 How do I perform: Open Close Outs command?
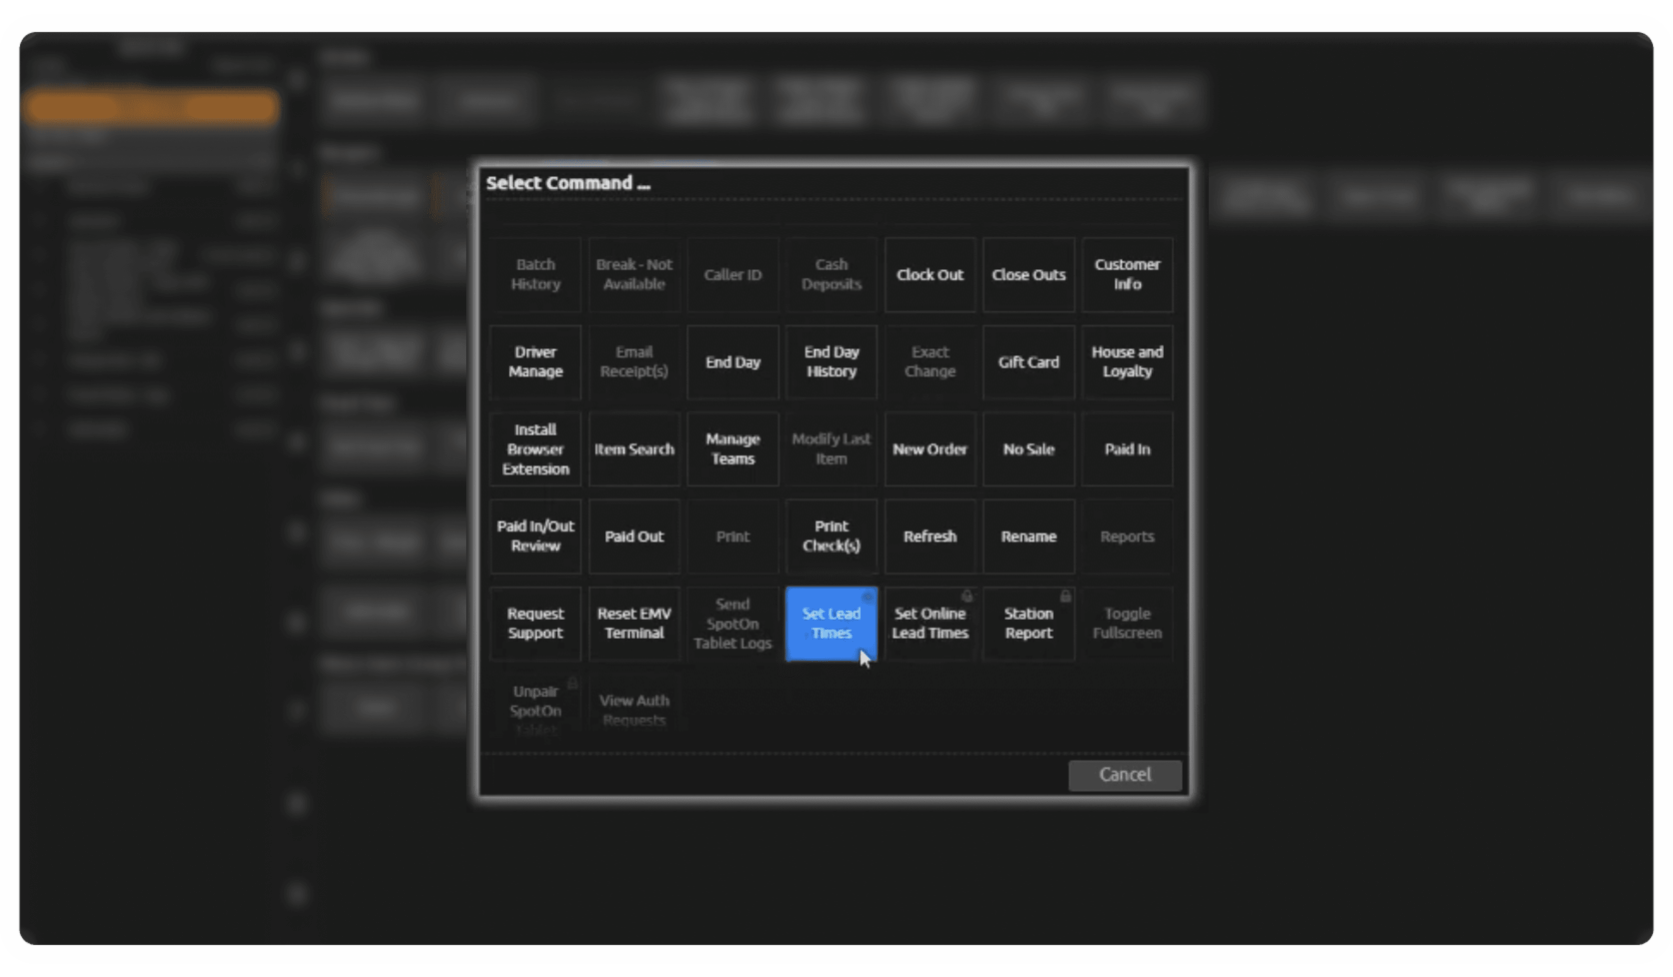pos(1028,274)
